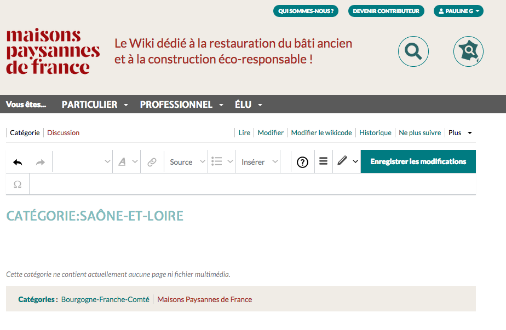
Task: Click the magnifying glass search icon
Action: click(413, 52)
